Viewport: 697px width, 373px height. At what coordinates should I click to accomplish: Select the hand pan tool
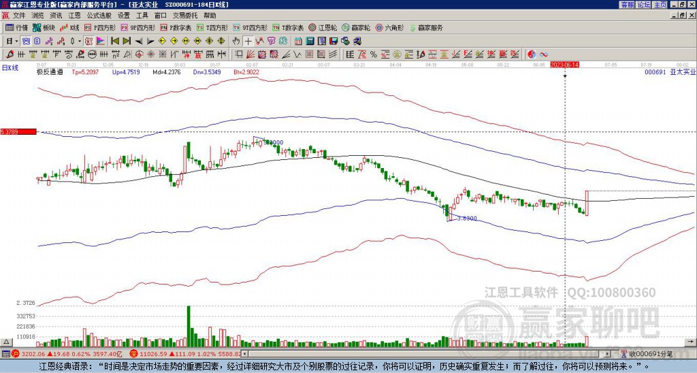(x=236, y=41)
